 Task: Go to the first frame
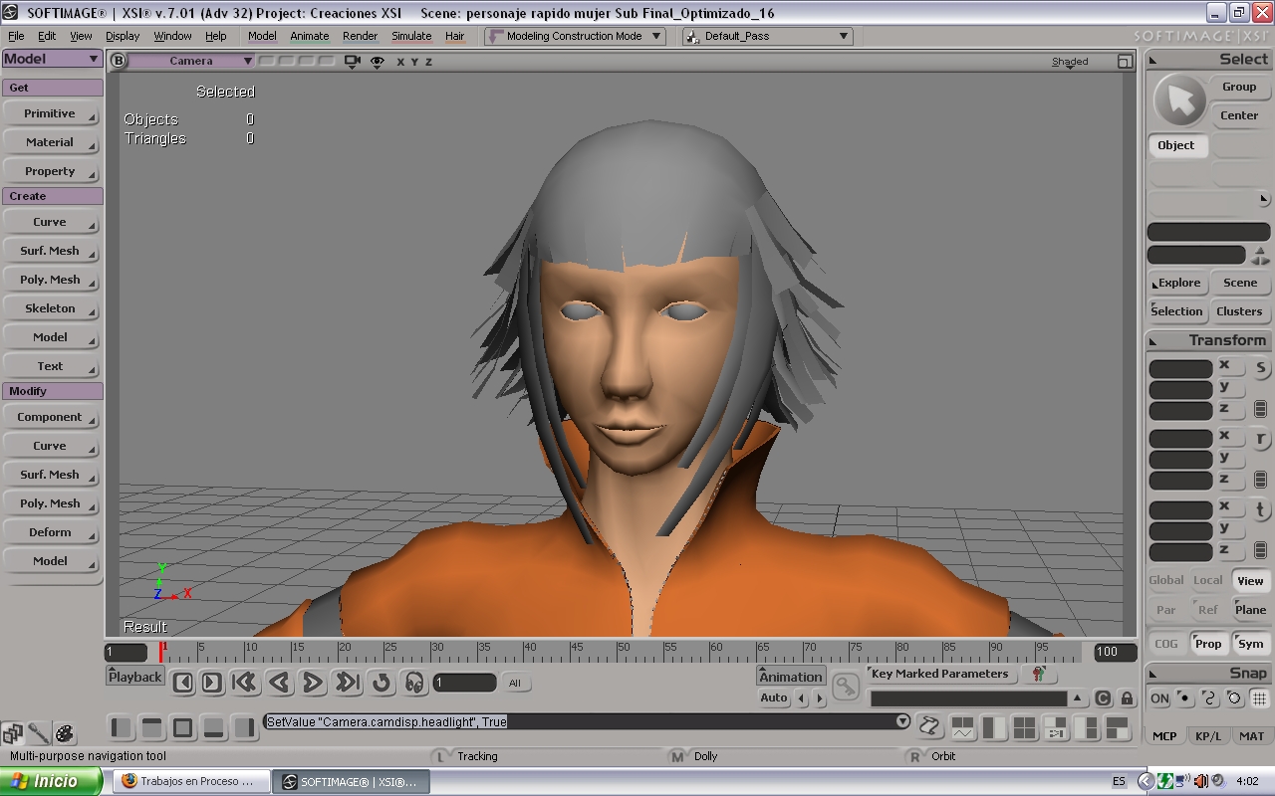pyautogui.click(x=244, y=683)
